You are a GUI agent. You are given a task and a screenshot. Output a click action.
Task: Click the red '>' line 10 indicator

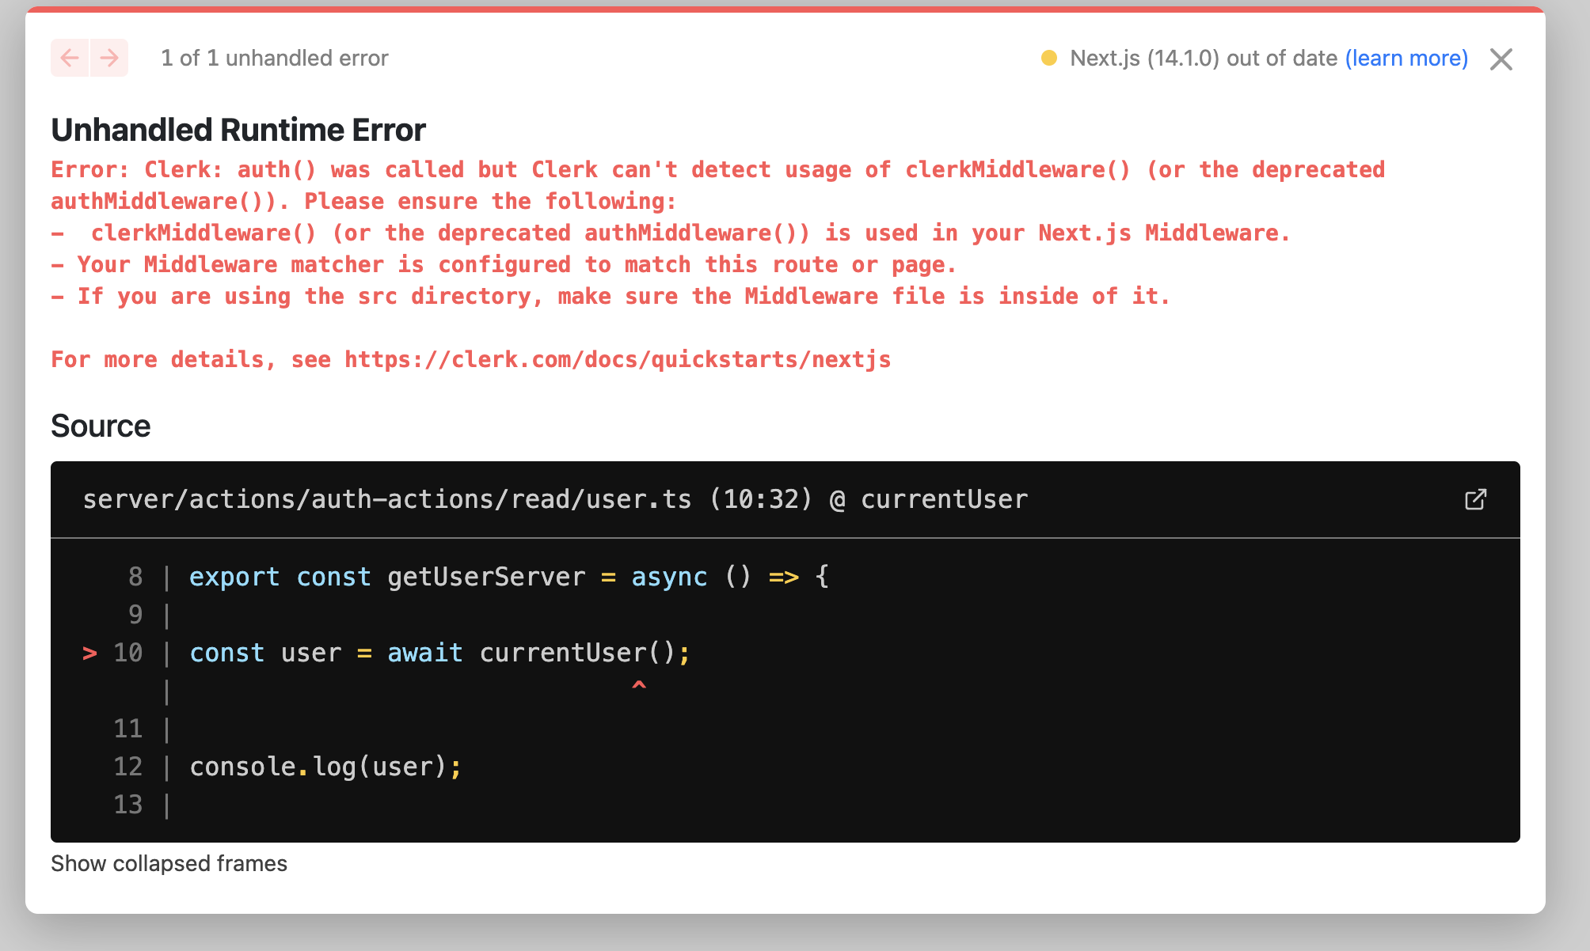pyautogui.click(x=89, y=653)
